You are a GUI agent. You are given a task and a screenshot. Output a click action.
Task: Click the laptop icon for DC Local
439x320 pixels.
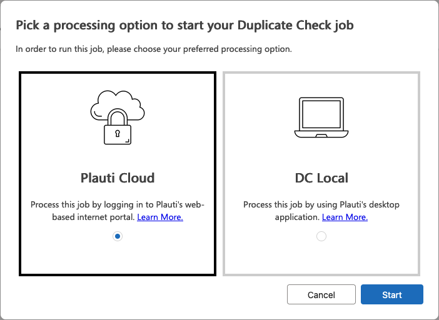[321, 117]
